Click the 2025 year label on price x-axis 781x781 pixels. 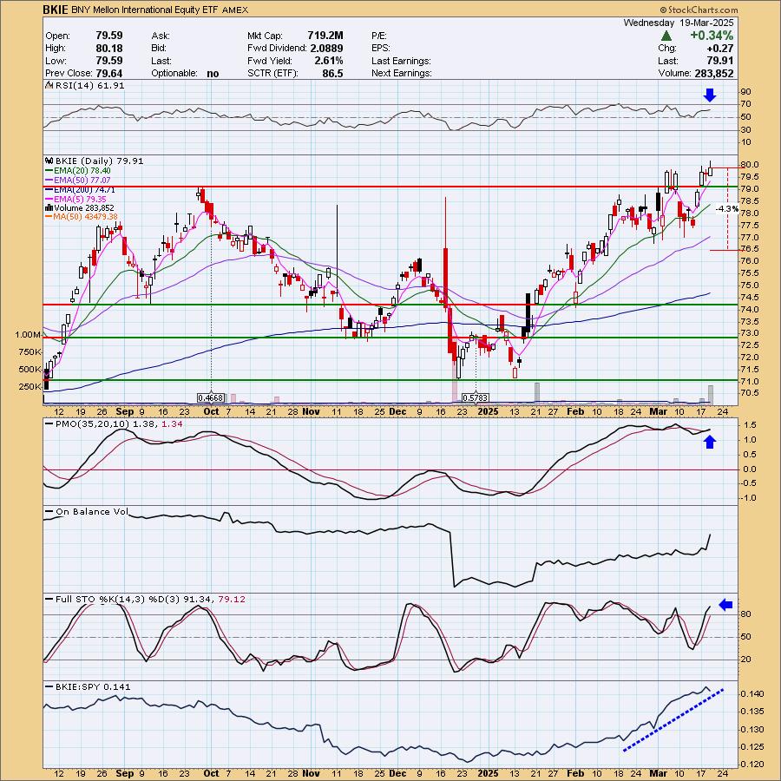click(x=488, y=412)
